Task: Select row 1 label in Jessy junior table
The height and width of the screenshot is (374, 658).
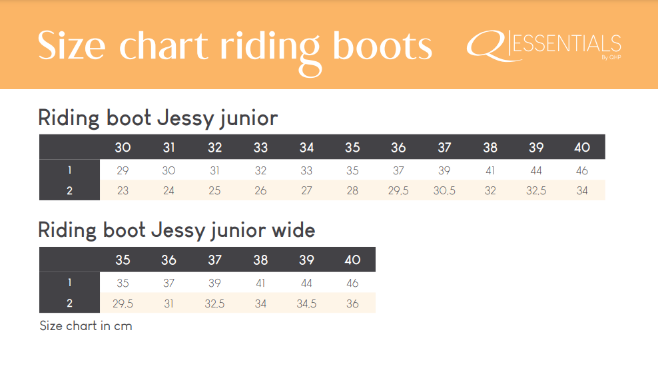Action: 69,170
